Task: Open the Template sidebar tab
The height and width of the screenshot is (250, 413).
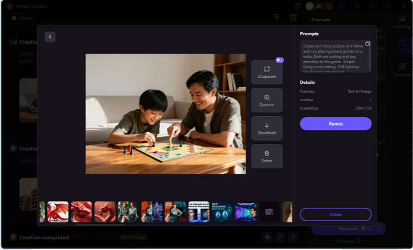Action: coord(402,70)
